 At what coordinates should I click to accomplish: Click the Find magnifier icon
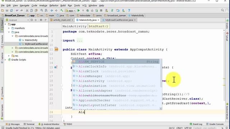tap(42, 10)
